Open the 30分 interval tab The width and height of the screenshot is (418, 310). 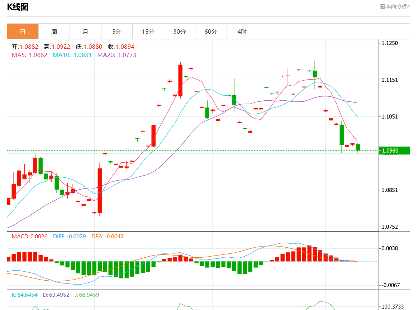click(179, 32)
